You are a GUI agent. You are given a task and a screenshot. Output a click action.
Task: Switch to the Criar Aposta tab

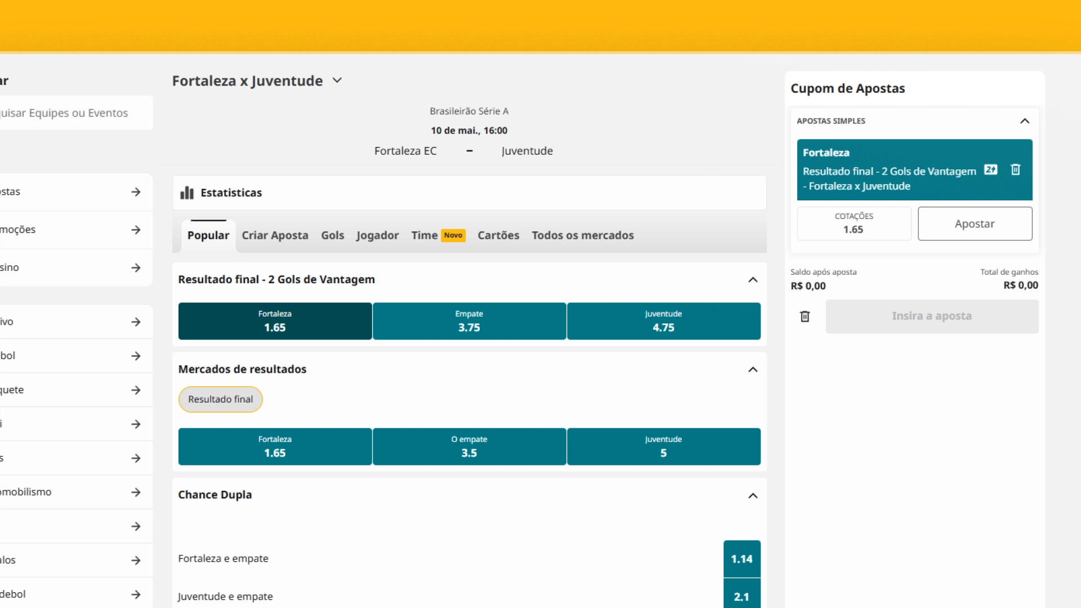[275, 235]
